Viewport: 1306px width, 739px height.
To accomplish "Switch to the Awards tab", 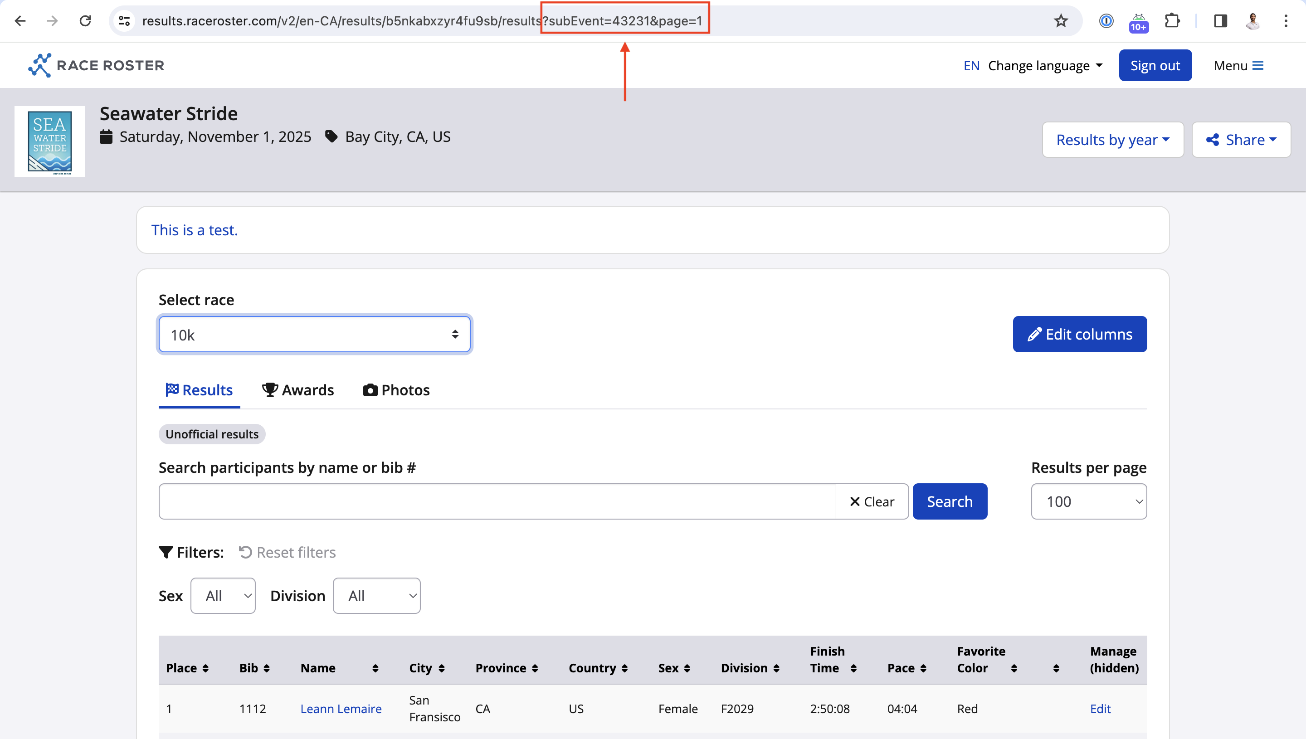I will point(298,390).
